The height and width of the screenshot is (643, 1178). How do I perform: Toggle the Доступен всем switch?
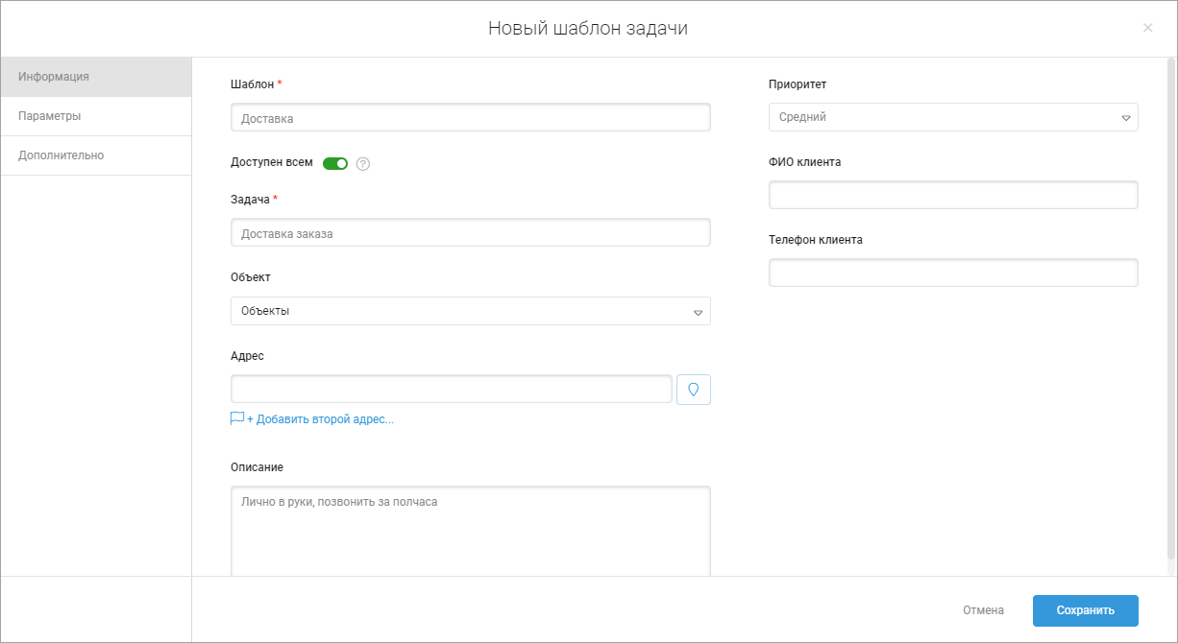335,163
